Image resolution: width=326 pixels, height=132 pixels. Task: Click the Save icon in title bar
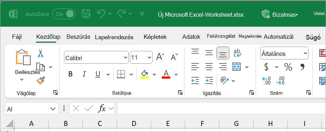point(86,14)
